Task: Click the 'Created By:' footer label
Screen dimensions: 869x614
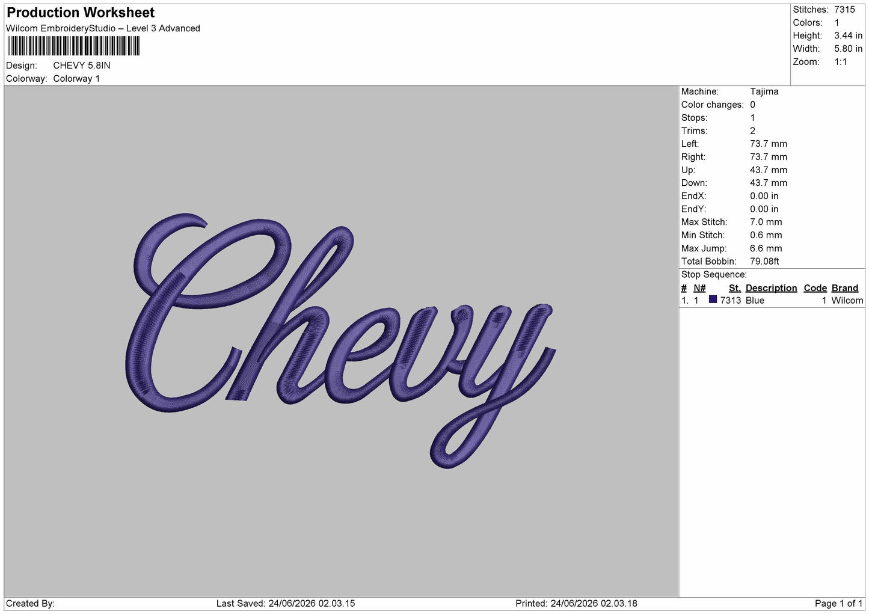Action: 30,604
